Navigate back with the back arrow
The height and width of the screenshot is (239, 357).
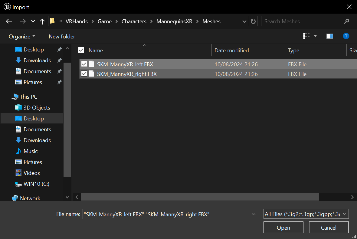click(9, 21)
